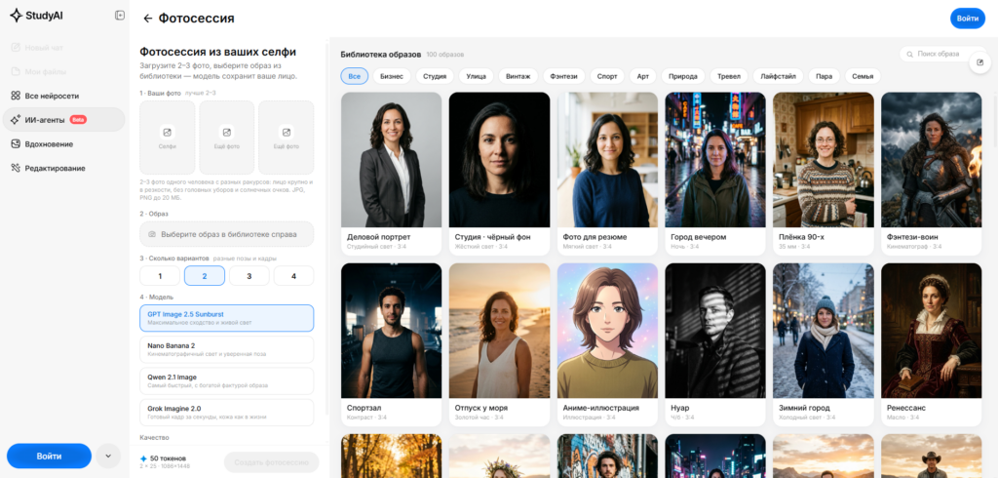Viewport: 998px width, 478px height.
Task: Click Новый чат in the sidebar
Action: coord(63,48)
